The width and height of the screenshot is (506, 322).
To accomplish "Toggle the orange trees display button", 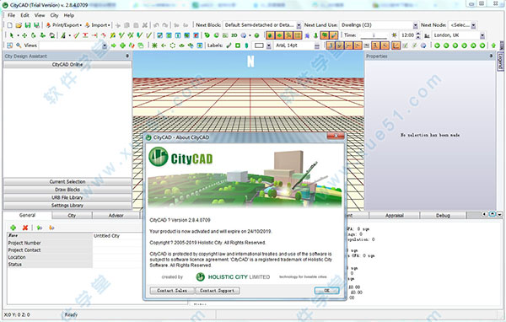I will coord(325,35).
